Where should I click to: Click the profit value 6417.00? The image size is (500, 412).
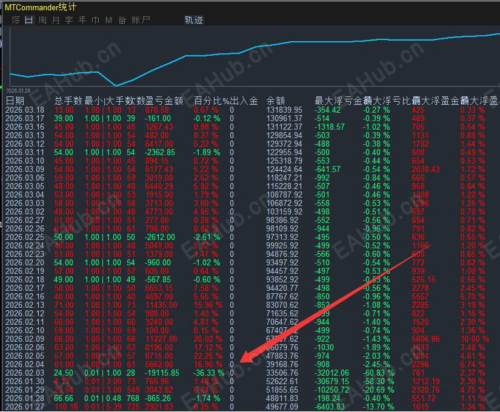pos(159,144)
